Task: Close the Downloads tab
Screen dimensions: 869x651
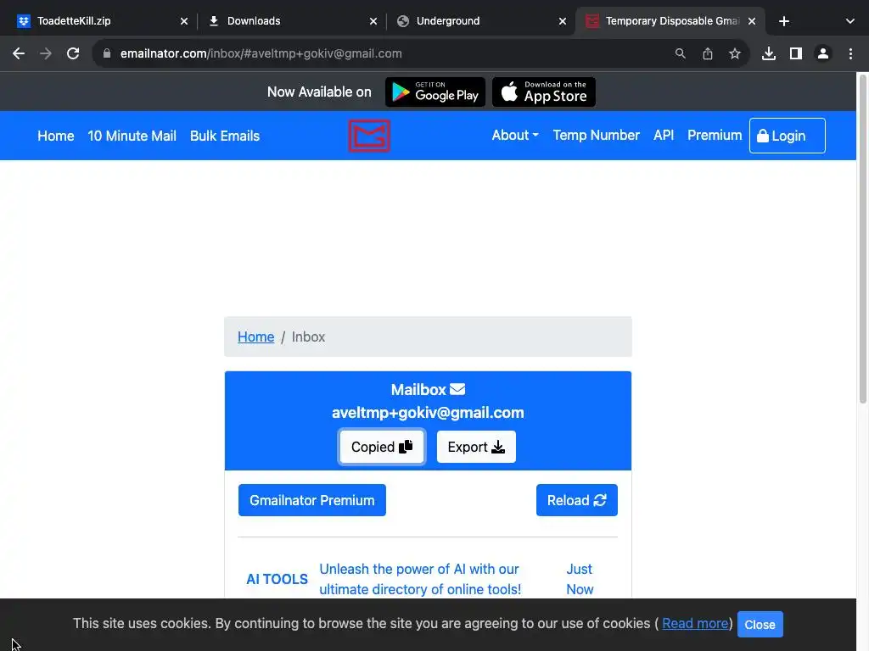Action: [x=373, y=21]
